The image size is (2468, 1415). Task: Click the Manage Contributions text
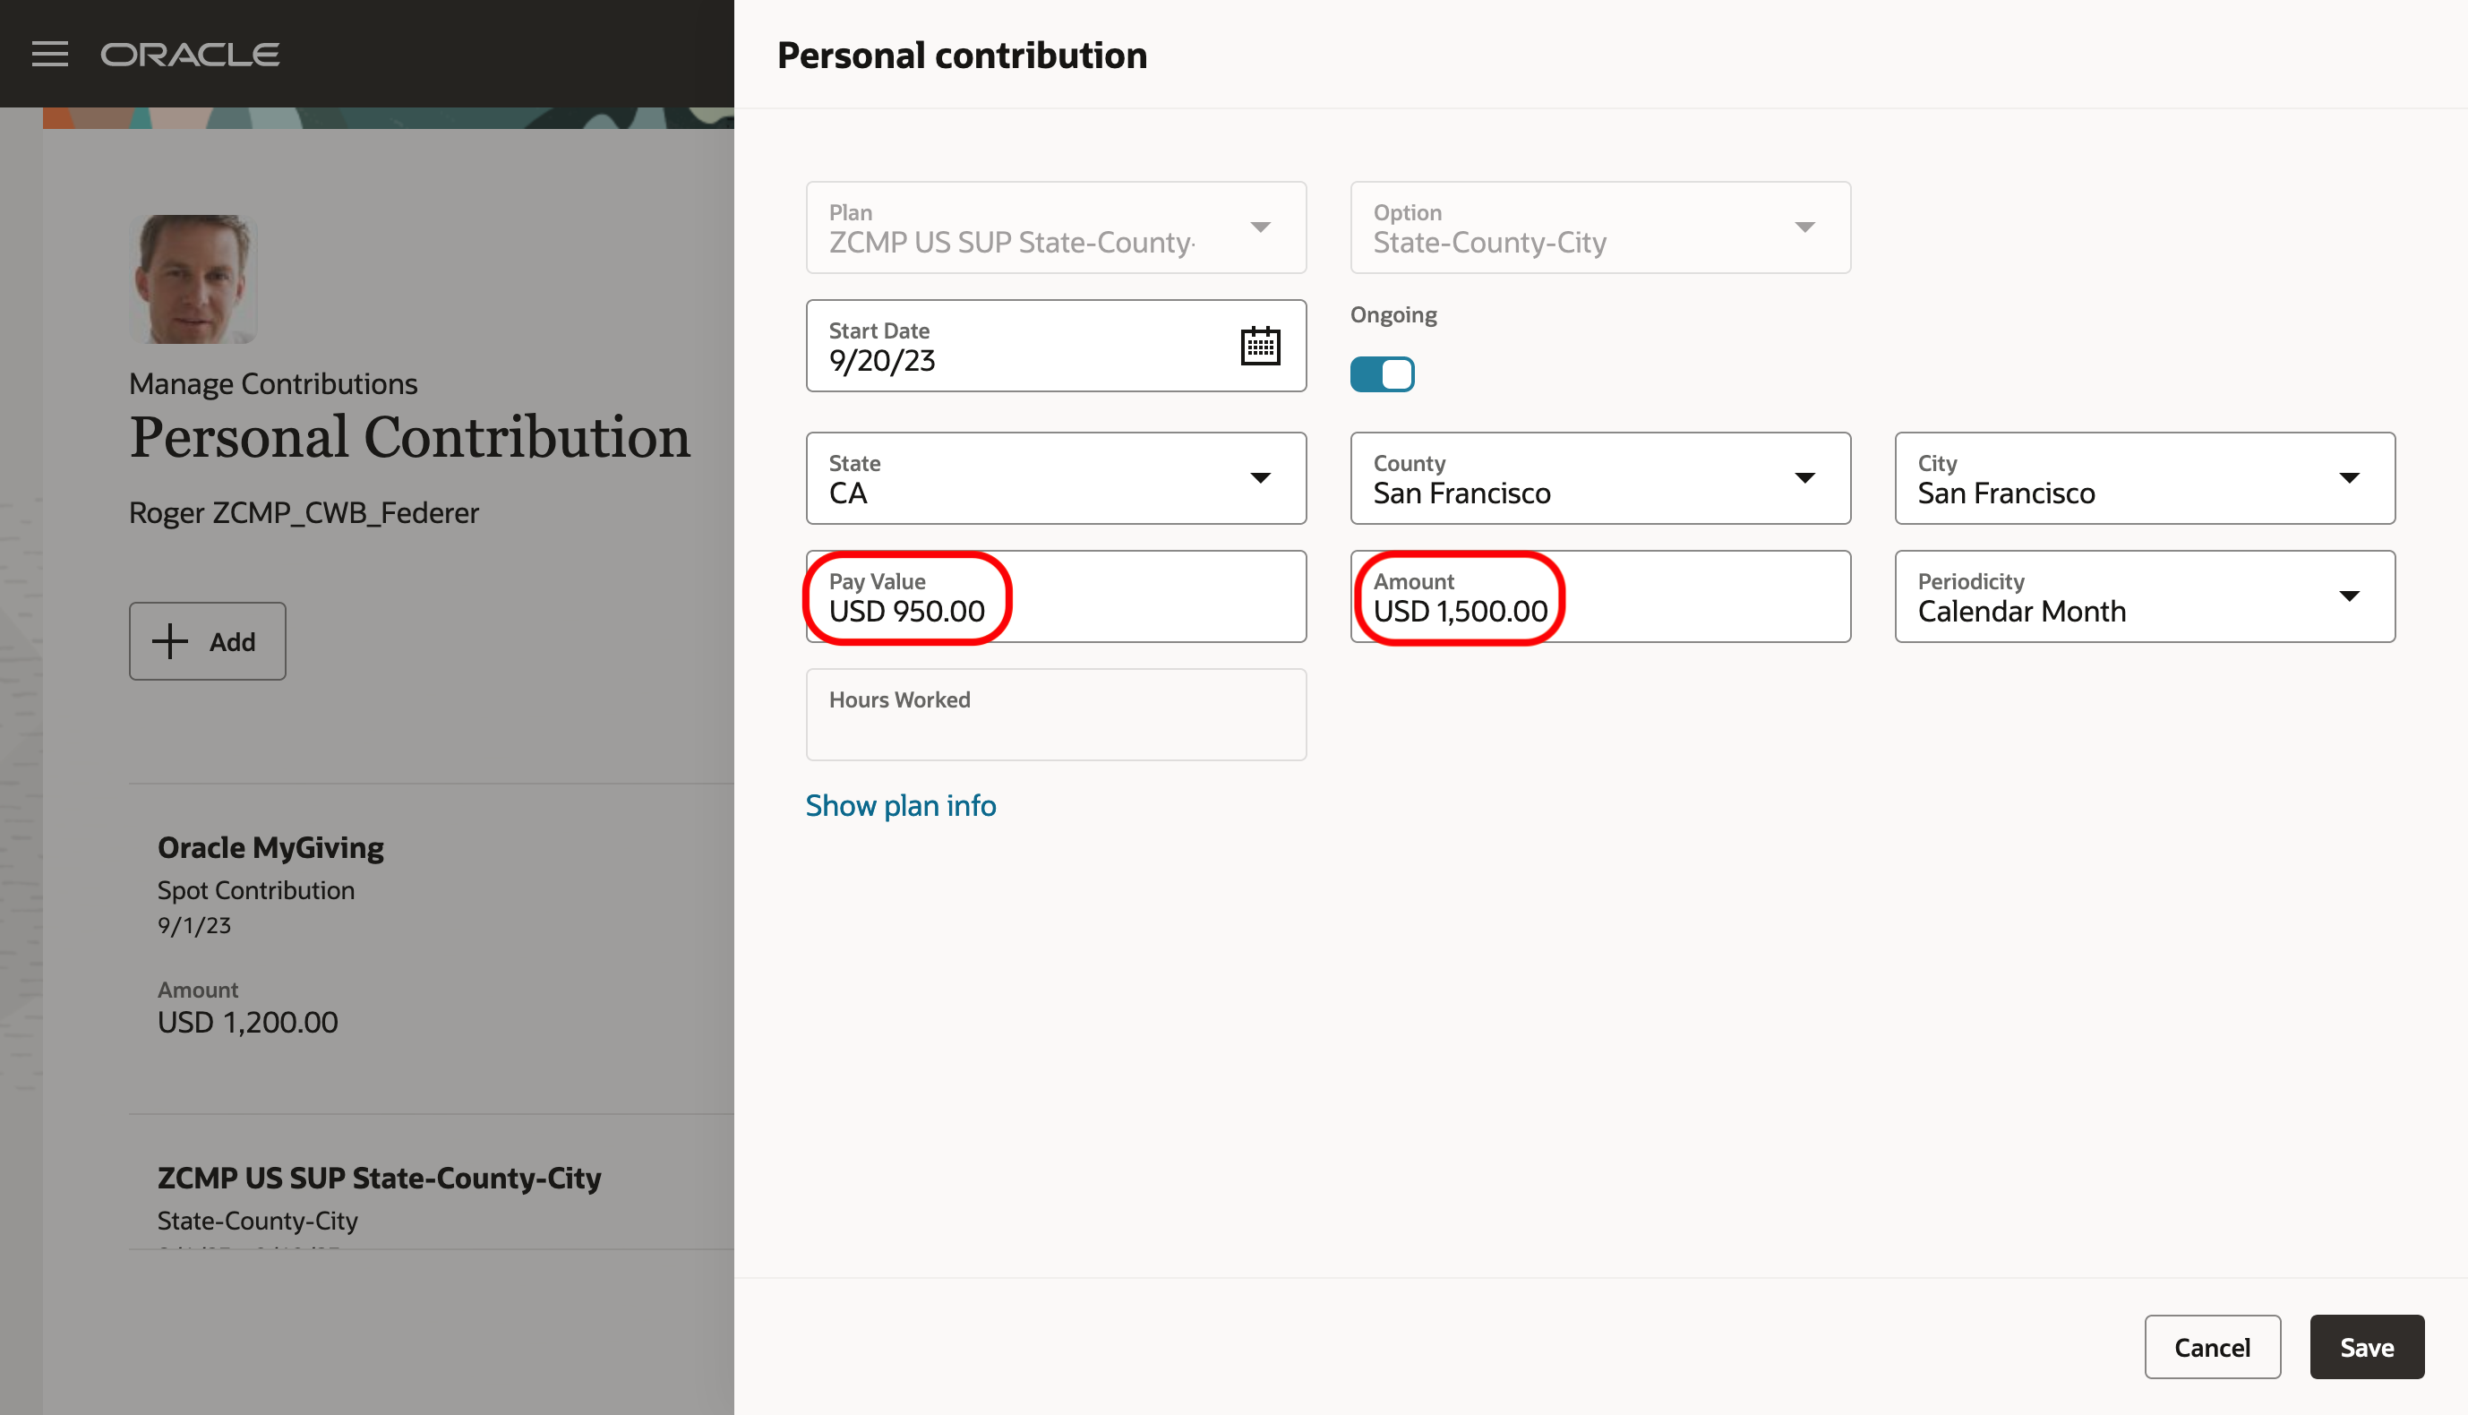click(x=273, y=384)
